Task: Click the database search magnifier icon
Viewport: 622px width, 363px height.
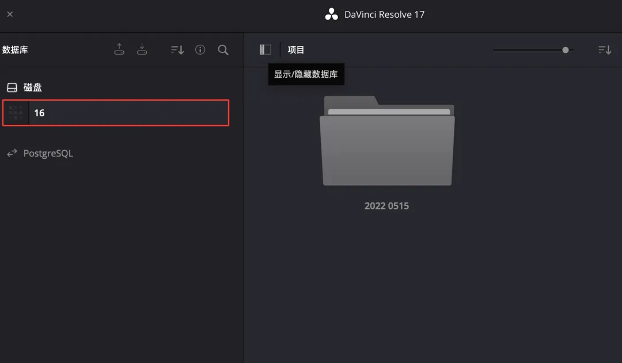Action: point(223,49)
